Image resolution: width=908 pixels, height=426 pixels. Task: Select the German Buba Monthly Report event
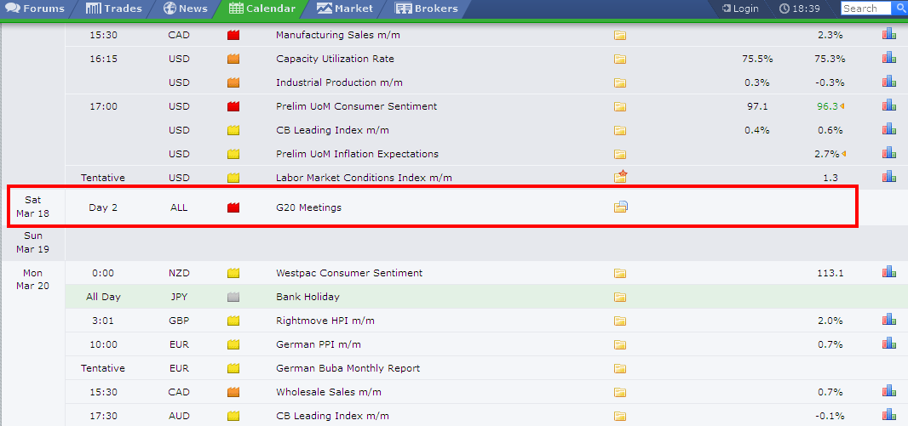click(348, 368)
